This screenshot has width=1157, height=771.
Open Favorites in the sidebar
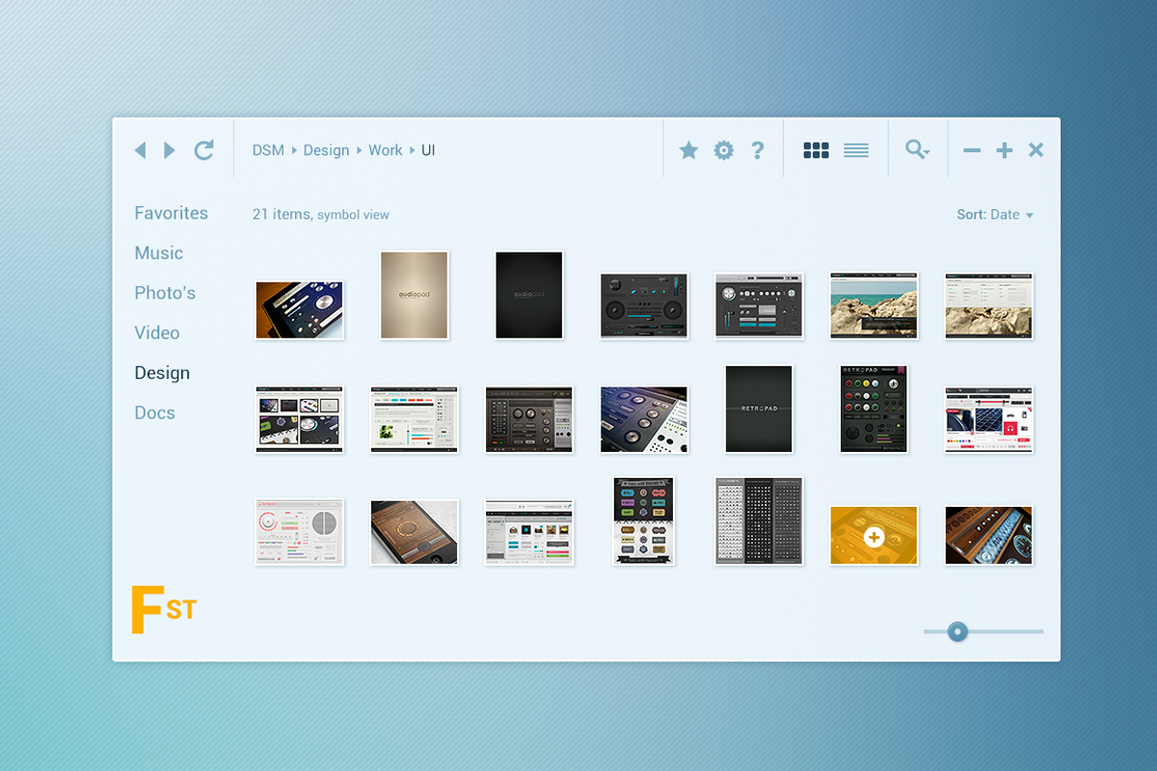[171, 213]
